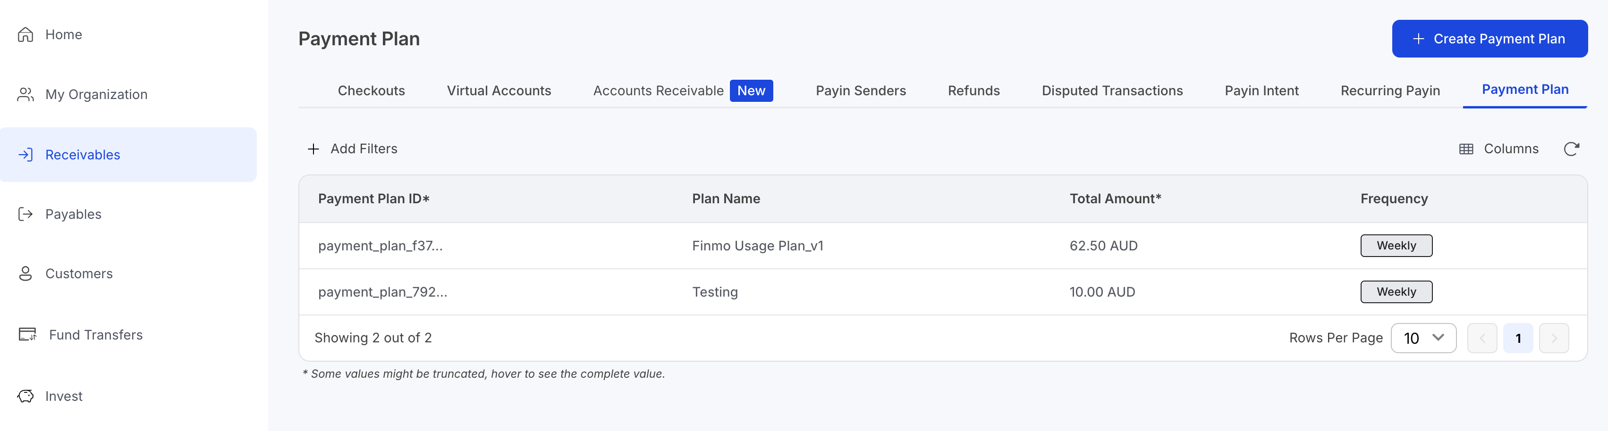The image size is (1608, 431).
Task: Open Receivables in the sidebar
Action: tap(83, 155)
